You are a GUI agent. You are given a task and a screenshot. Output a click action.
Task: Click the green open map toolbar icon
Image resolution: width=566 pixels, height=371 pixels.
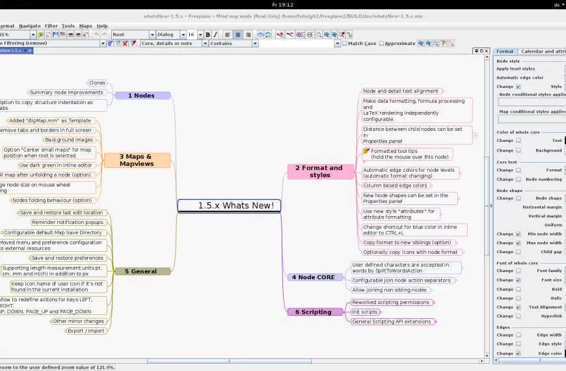[x=40, y=34]
